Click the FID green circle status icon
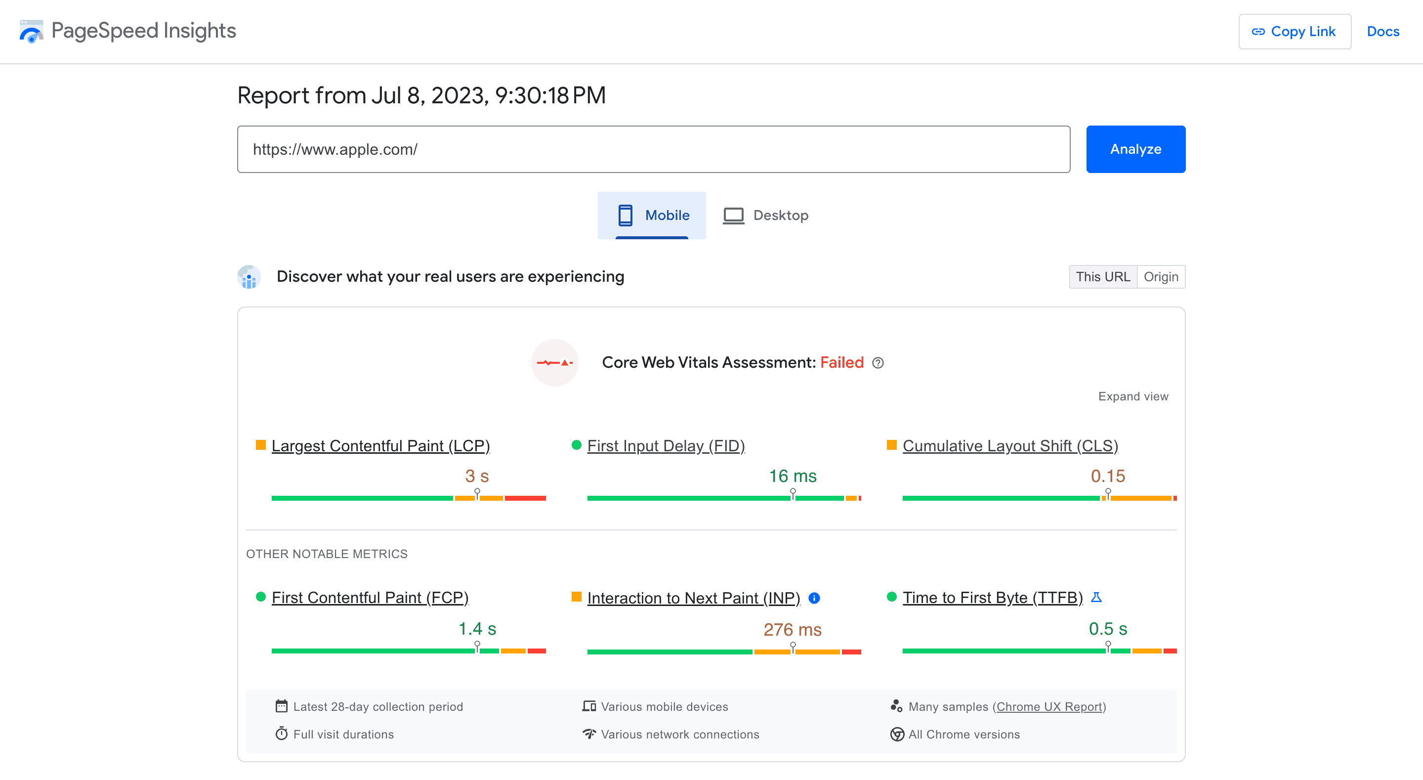 point(576,445)
